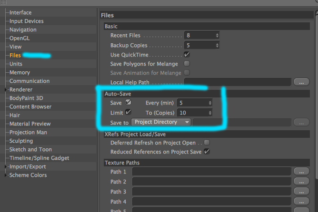This screenshot has height=212, width=318.
Task: Click the Texture Paths section header
Action: [207, 163]
